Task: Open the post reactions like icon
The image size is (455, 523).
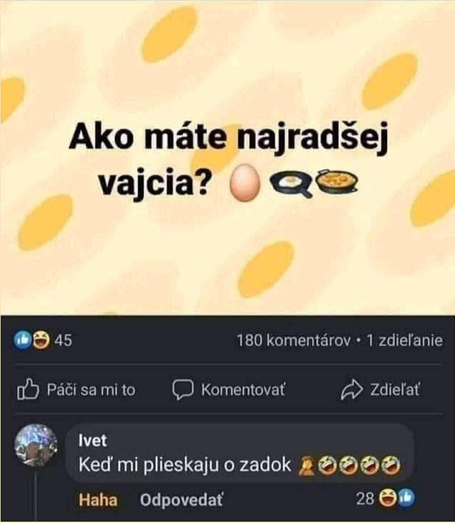Action: point(20,340)
